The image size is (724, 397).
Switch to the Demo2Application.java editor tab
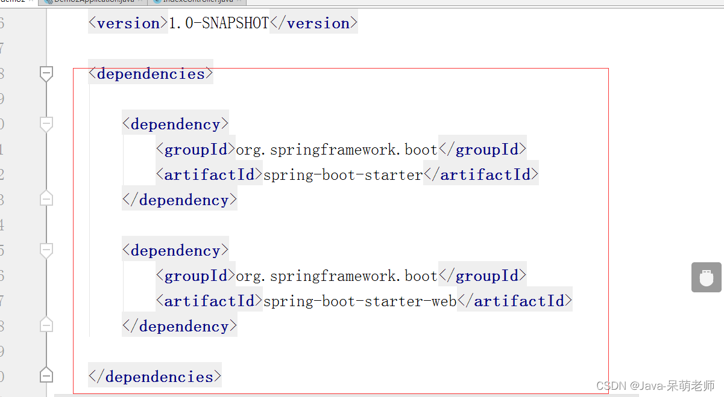pos(93,2)
